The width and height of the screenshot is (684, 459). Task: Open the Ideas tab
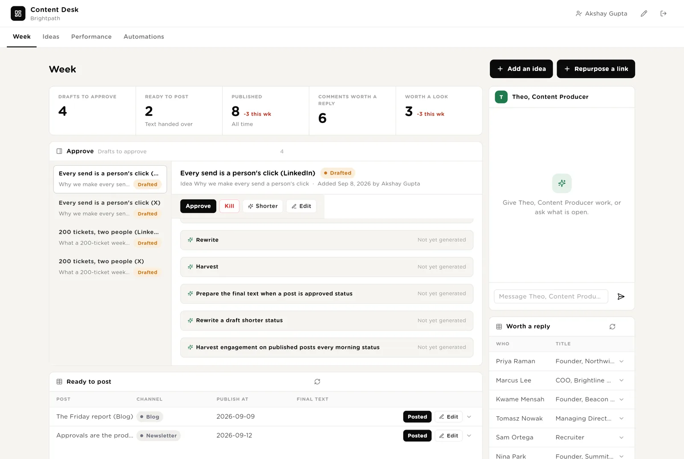[x=51, y=37]
